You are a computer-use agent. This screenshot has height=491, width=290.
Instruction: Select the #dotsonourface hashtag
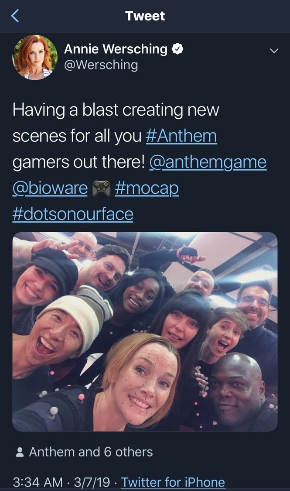[x=73, y=214]
